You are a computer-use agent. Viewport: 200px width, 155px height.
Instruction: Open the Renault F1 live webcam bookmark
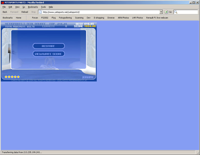click(157, 18)
